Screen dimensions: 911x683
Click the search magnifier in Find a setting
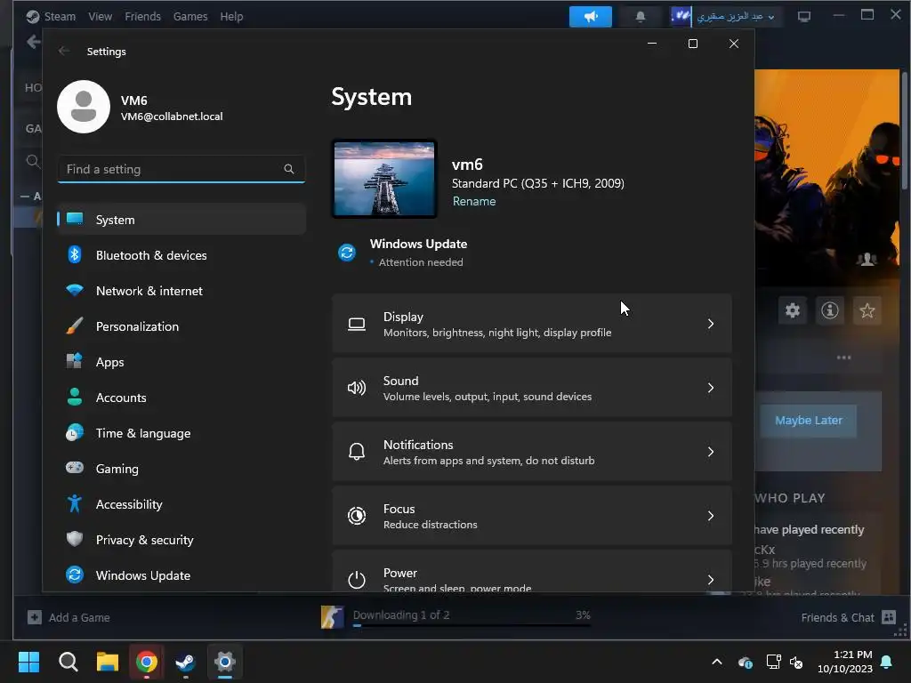[289, 169]
